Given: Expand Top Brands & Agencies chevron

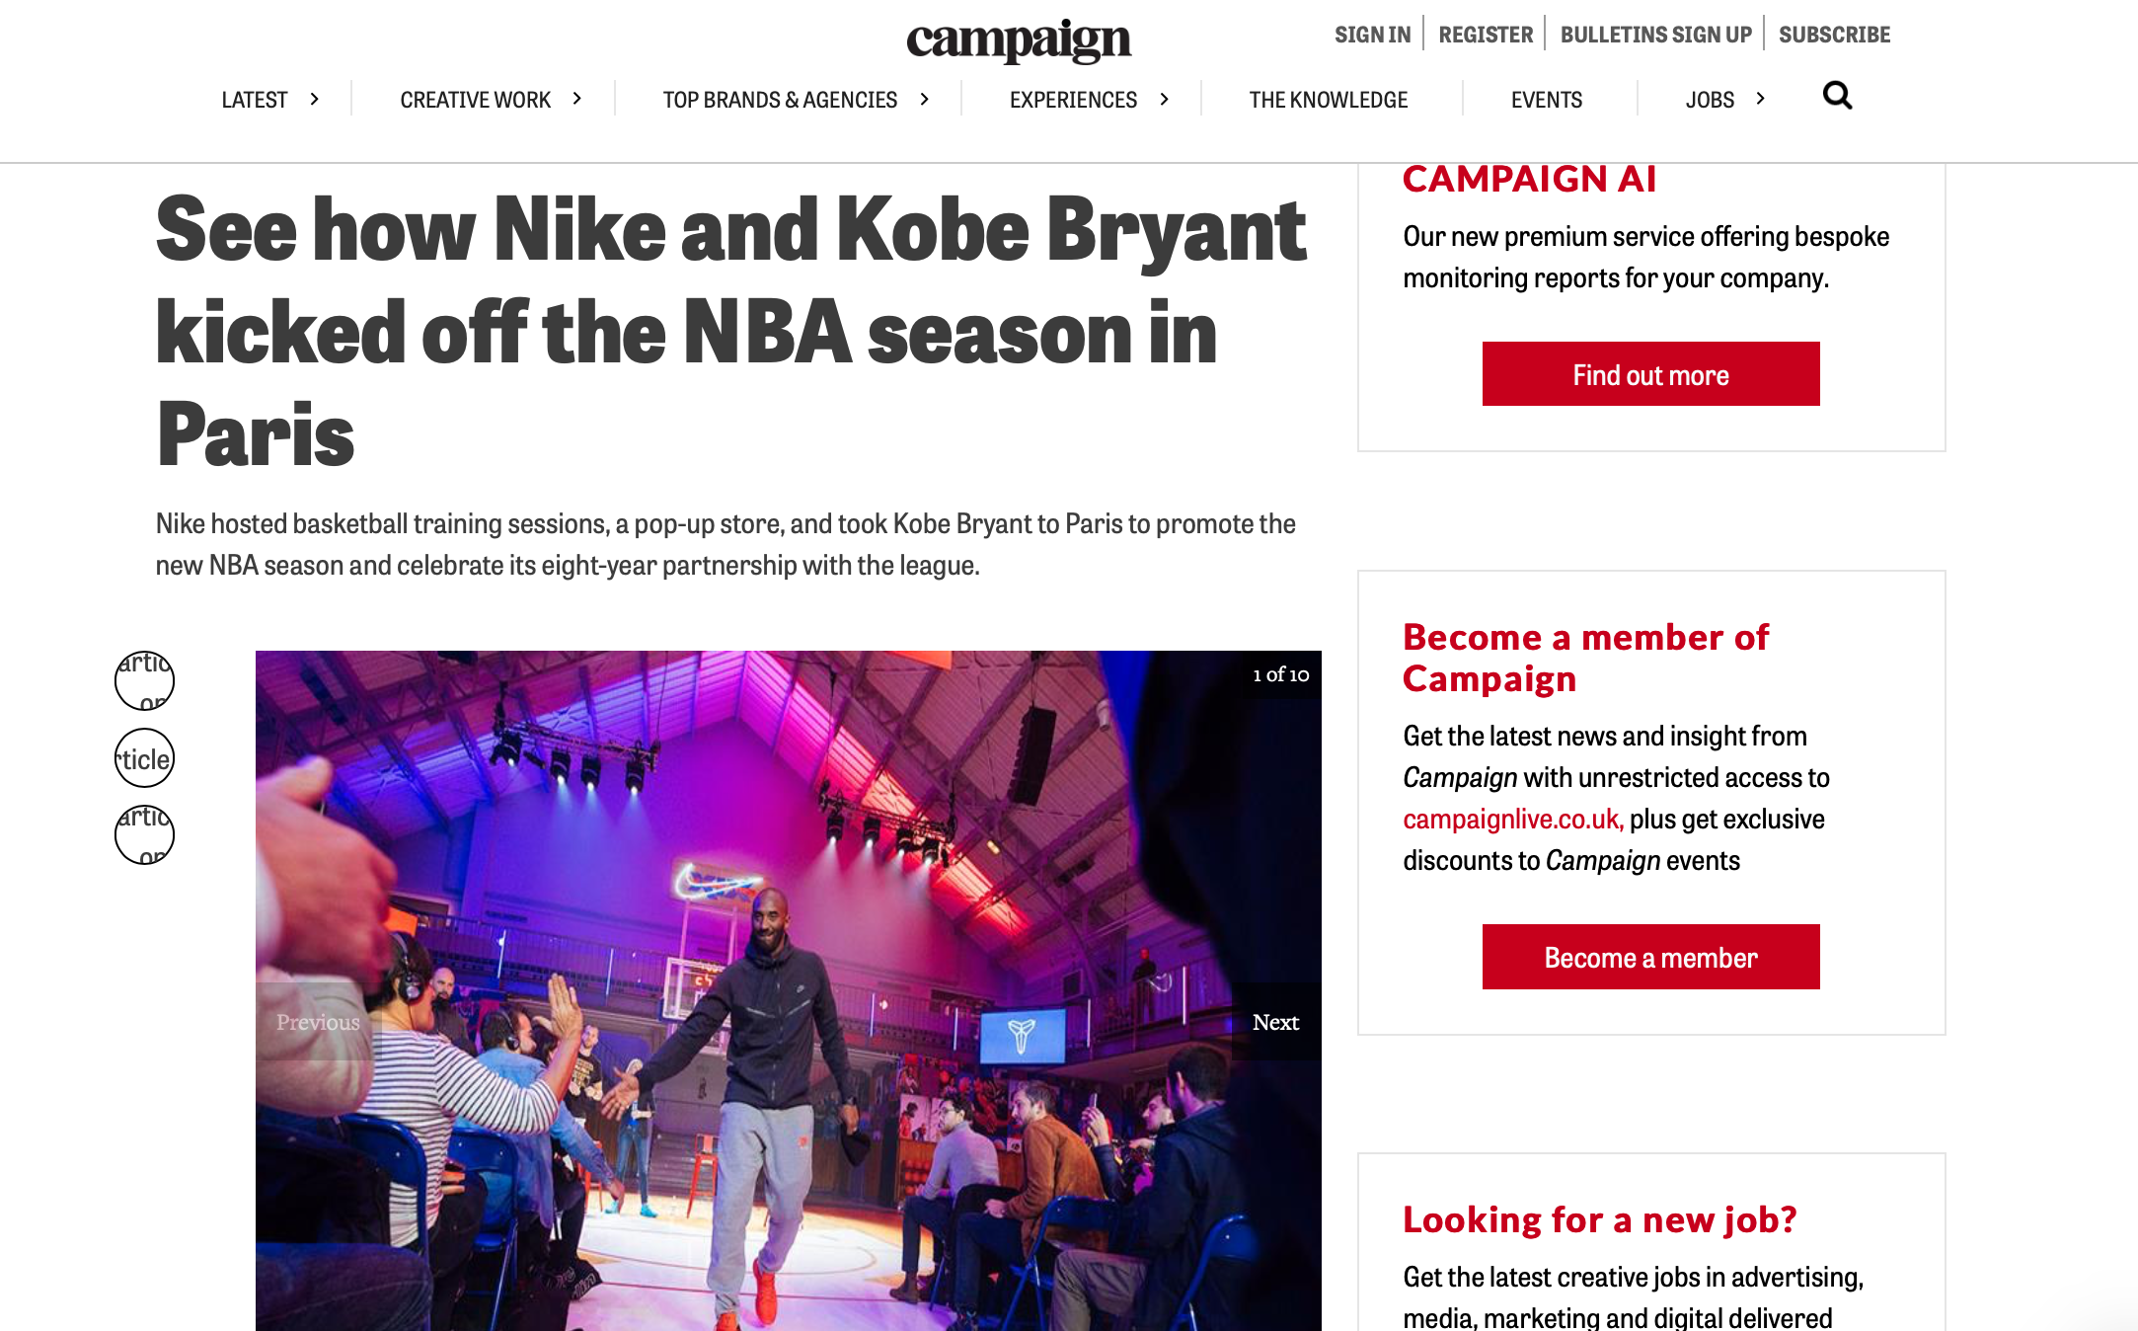Looking at the screenshot, I should pyautogui.click(x=925, y=99).
